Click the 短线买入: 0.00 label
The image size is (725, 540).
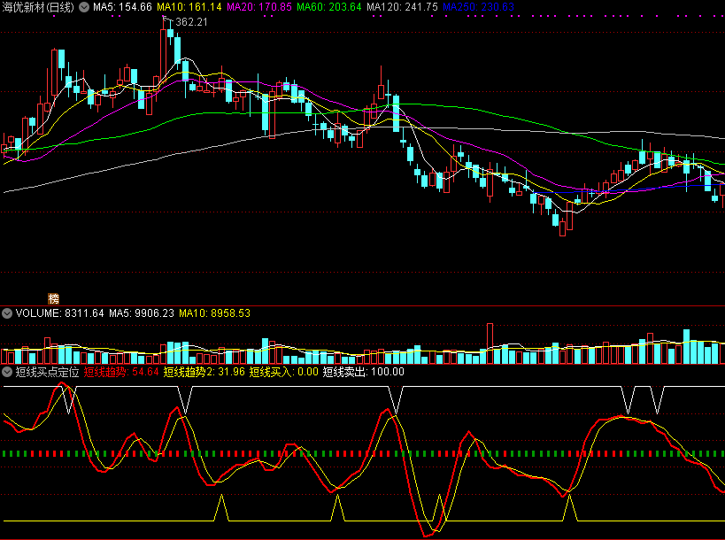click(x=284, y=372)
